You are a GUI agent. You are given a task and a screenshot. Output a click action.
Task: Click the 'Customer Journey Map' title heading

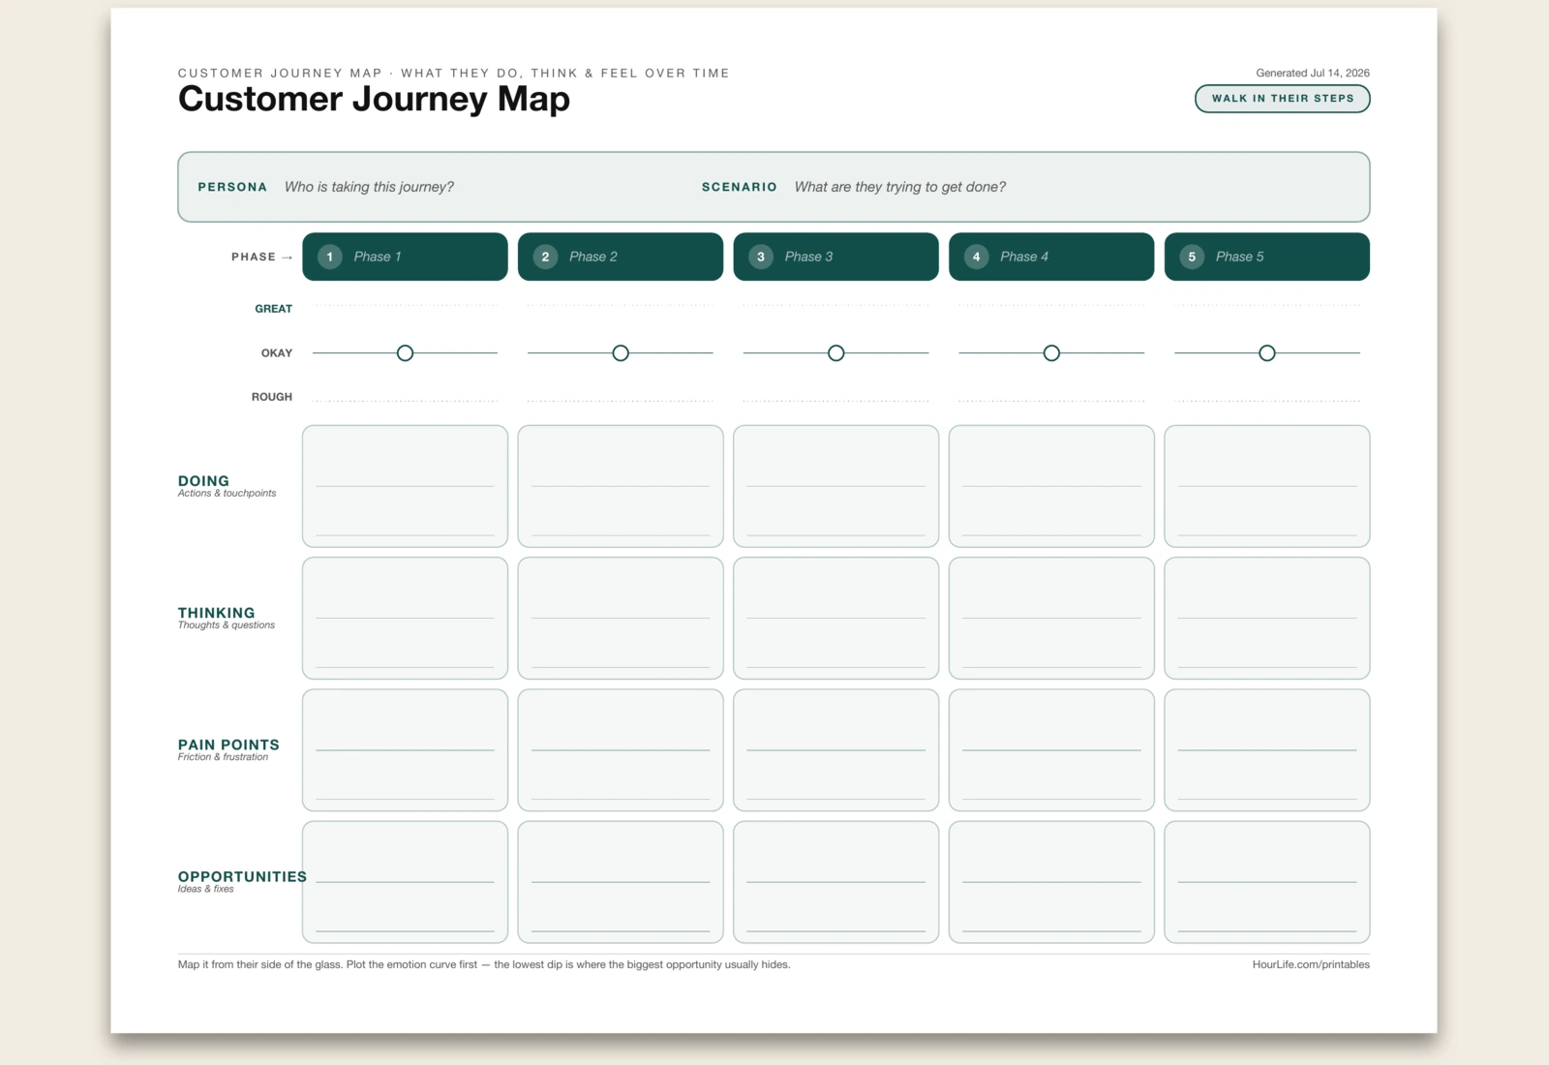(374, 100)
